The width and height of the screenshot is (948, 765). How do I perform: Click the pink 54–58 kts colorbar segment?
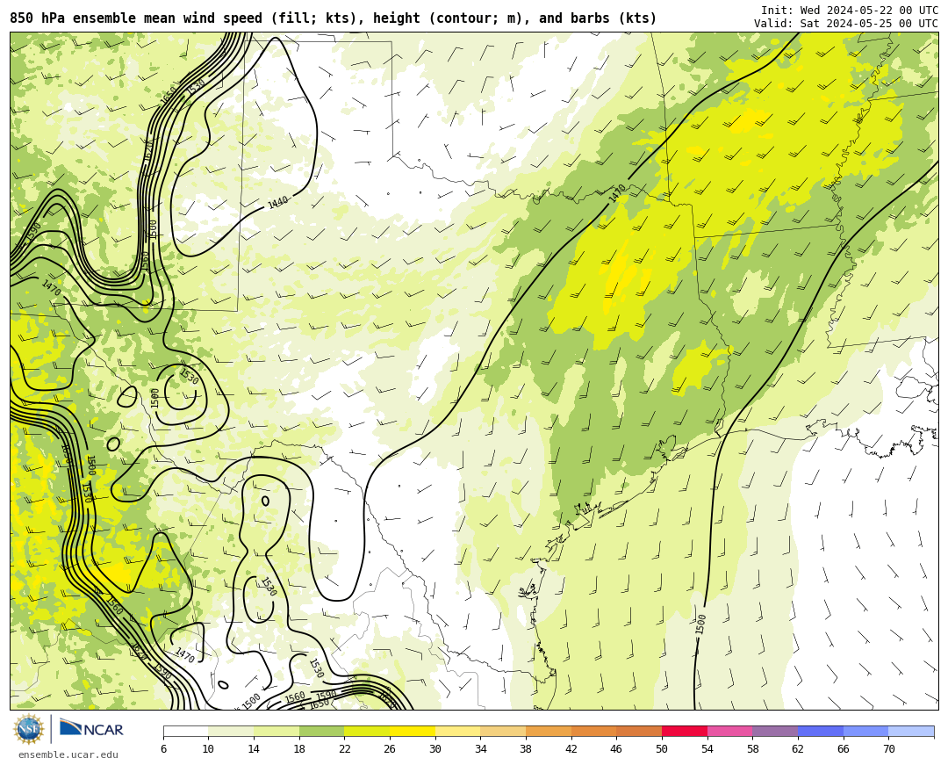coord(729,732)
